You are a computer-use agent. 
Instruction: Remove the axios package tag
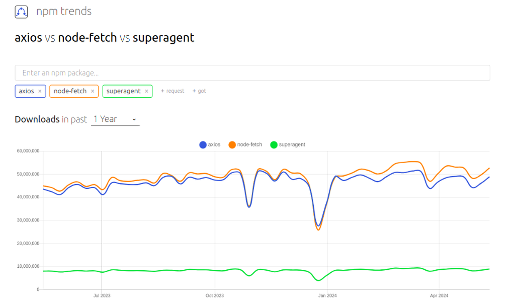pyautogui.click(x=40, y=91)
